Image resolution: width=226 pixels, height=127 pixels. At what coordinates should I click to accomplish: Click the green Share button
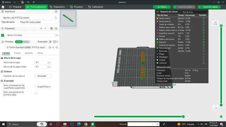click(x=162, y=7)
